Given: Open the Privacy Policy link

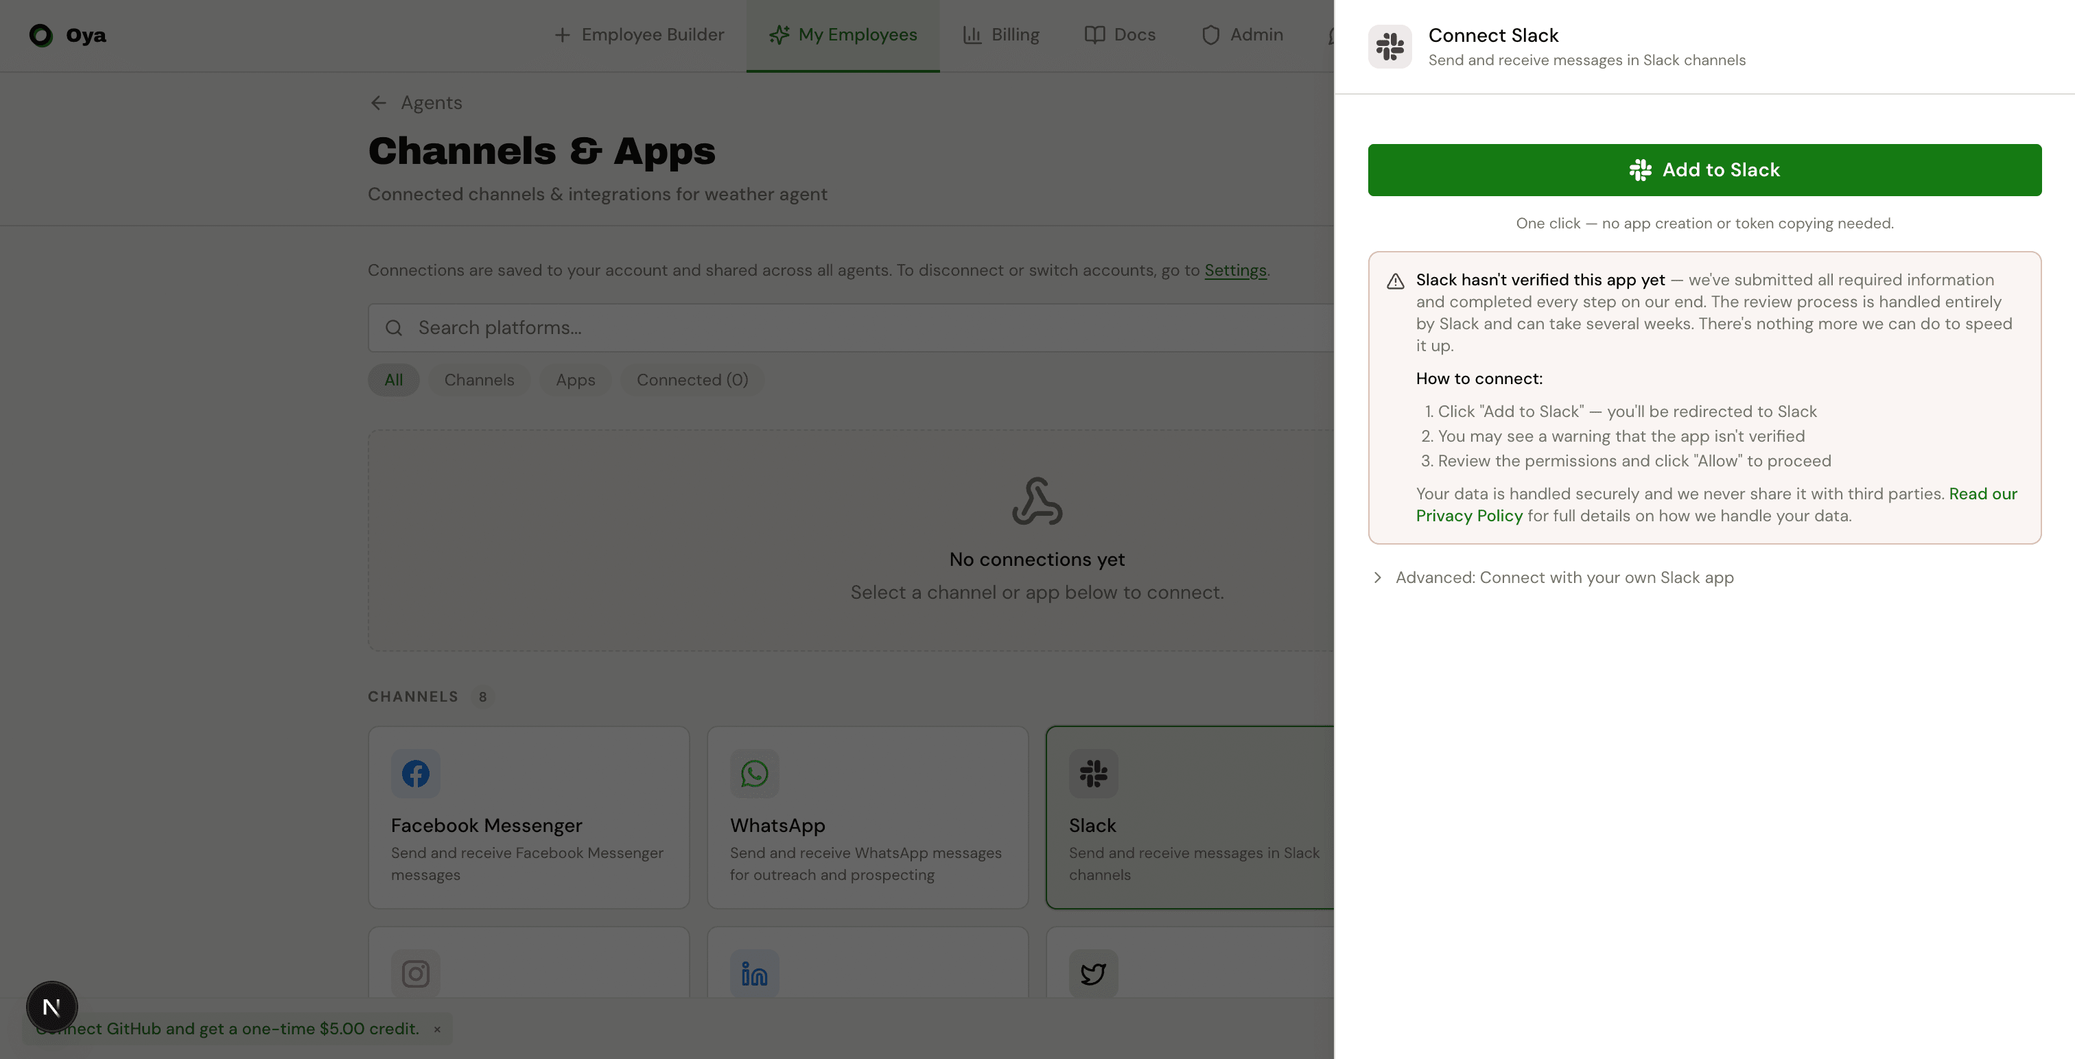Looking at the screenshot, I should (x=1468, y=515).
